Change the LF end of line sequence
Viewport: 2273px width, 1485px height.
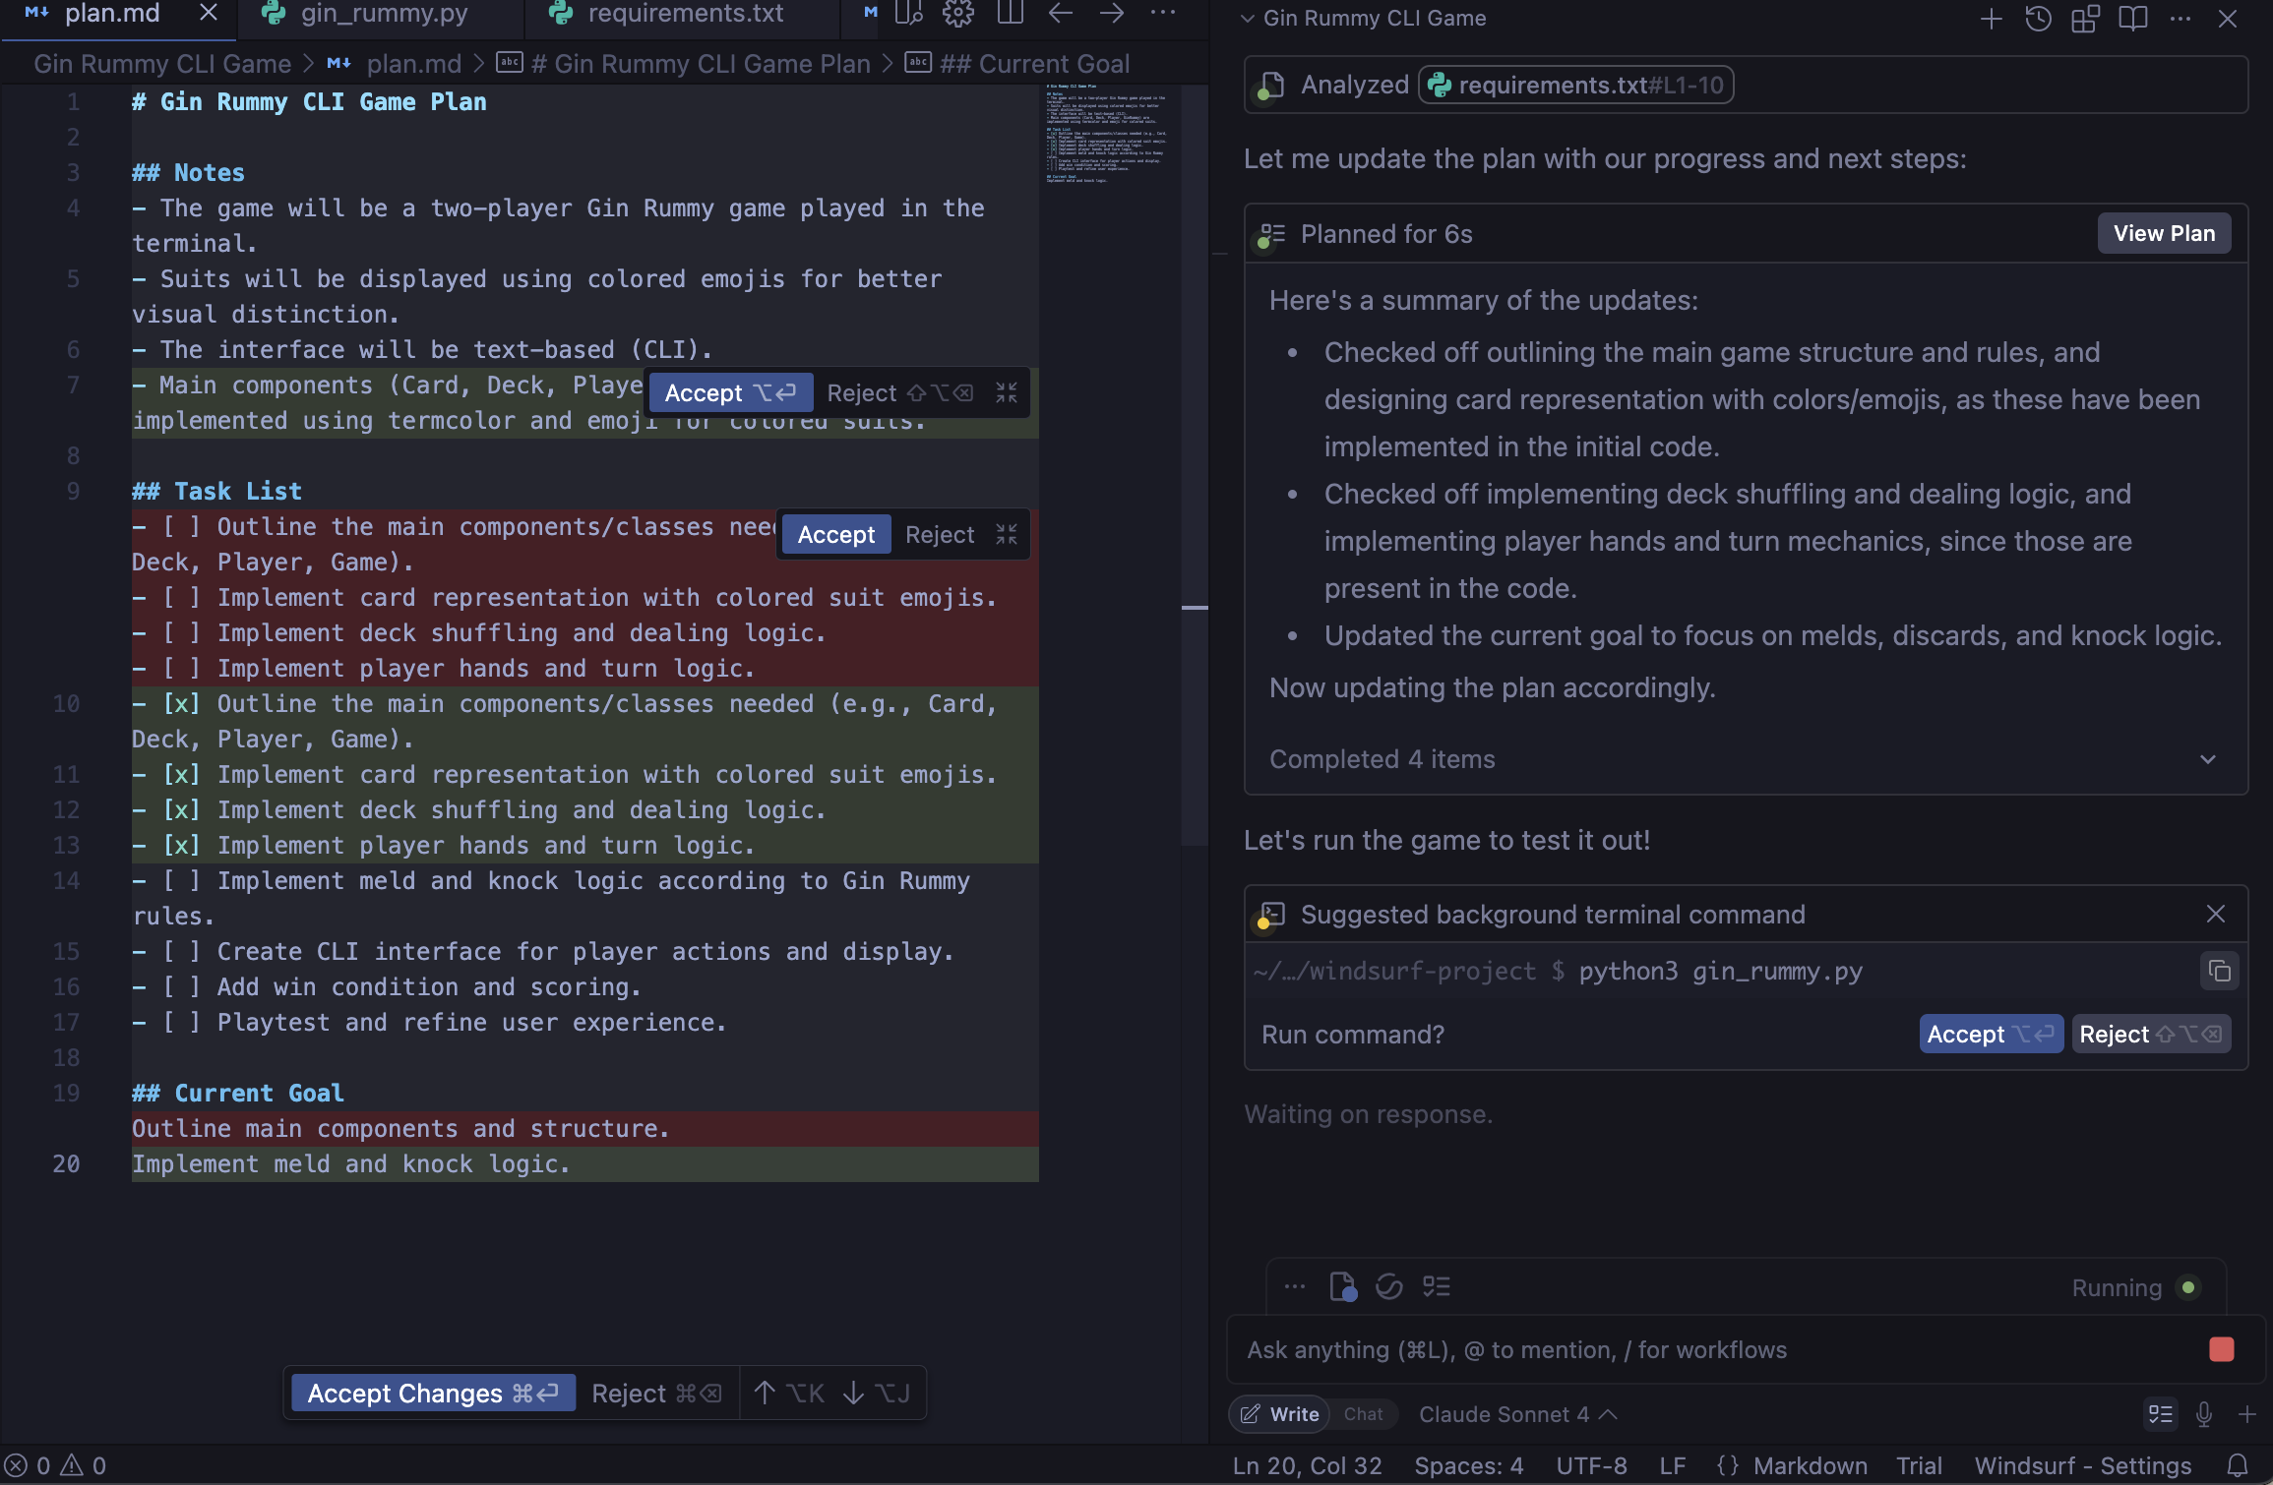click(1673, 1466)
